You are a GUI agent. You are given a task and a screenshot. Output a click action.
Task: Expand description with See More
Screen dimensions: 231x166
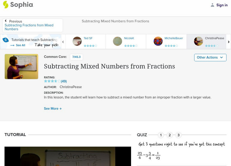click(x=53, y=109)
